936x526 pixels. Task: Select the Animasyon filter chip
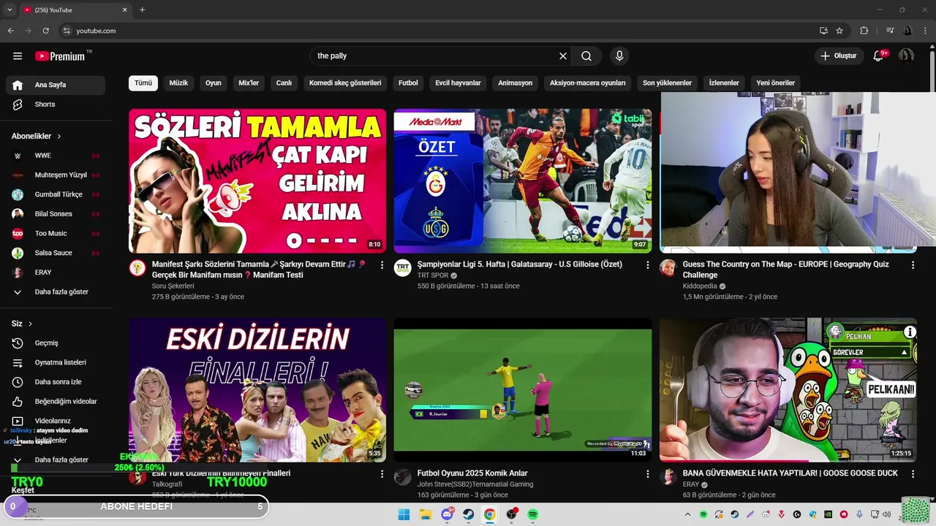(516, 83)
